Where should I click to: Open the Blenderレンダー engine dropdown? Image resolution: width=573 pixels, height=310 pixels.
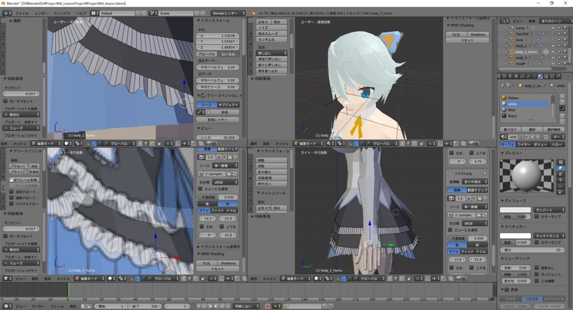pyautogui.click(x=228, y=13)
